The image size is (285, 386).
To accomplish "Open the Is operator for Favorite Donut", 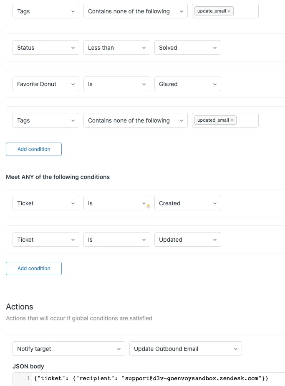I will pyautogui.click(x=116, y=84).
